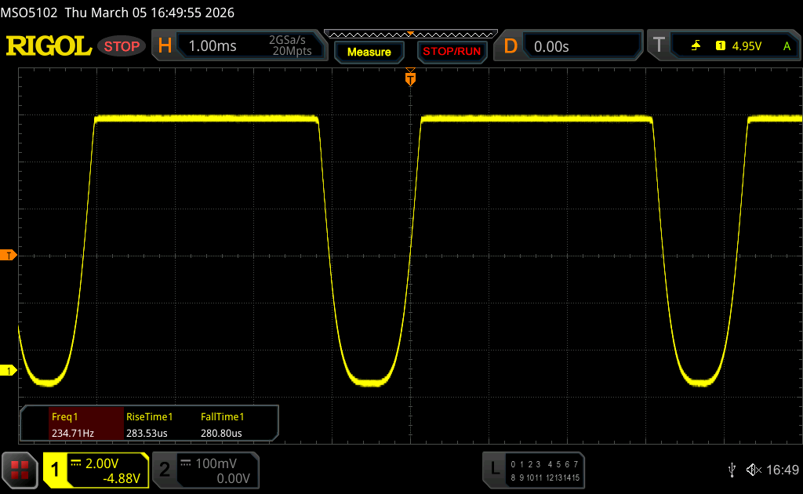Viewport: 803px width, 494px height.
Task: Toggle acquisition with the STOP/RUN button
Action: coord(451,52)
